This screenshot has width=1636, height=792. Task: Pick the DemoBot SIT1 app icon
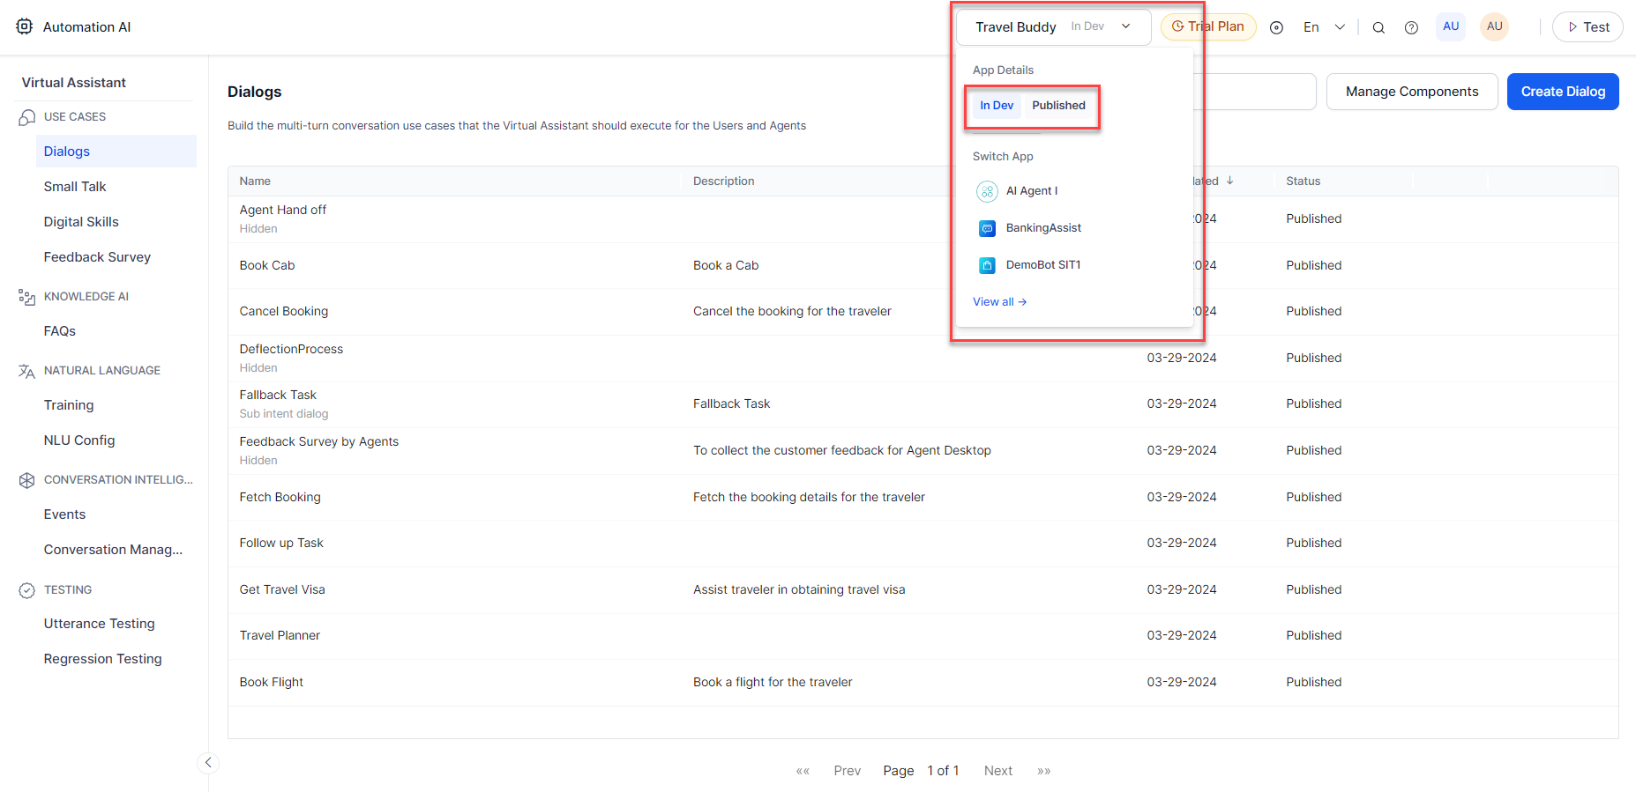point(987,265)
